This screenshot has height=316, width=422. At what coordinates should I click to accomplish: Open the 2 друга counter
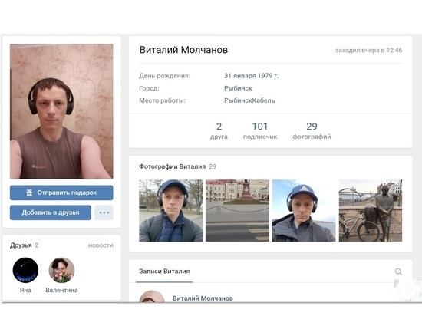pyautogui.click(x=219, y=130)
